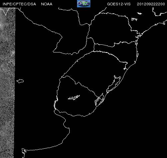Click the CPTEC logo in the header
The width and height of the screenshot is (167, 158).
tap(84, 4)
